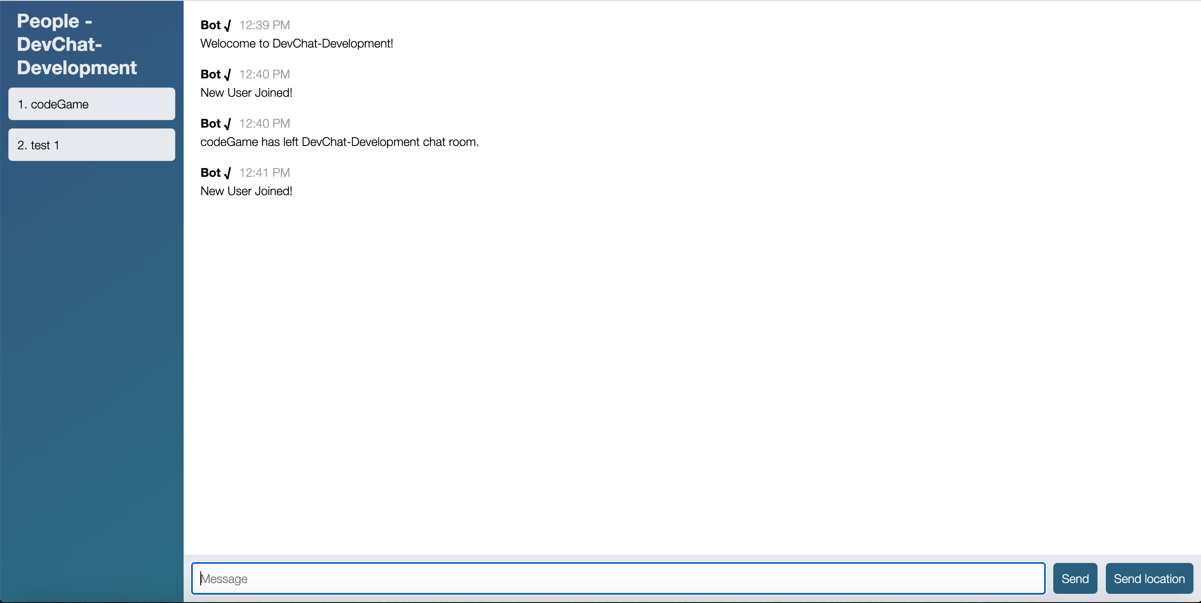Viewport: 1201px width, 603px height.
Task: Click the 12:41 PM timestamp
Action: click(x=264, y=173)
